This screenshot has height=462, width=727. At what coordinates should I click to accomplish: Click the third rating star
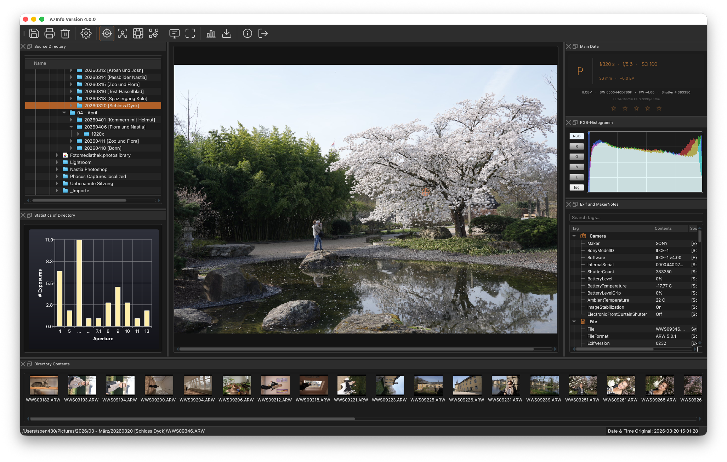tap(636, 108)
